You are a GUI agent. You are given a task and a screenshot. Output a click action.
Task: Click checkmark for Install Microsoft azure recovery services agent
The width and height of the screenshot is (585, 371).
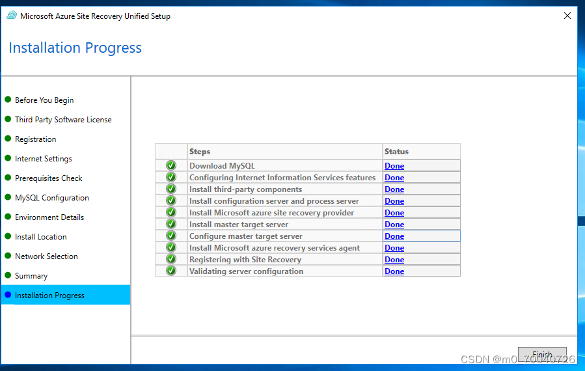pos(171,247)
